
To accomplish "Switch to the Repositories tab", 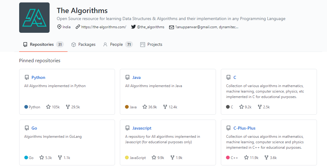I will coord(43,45).
